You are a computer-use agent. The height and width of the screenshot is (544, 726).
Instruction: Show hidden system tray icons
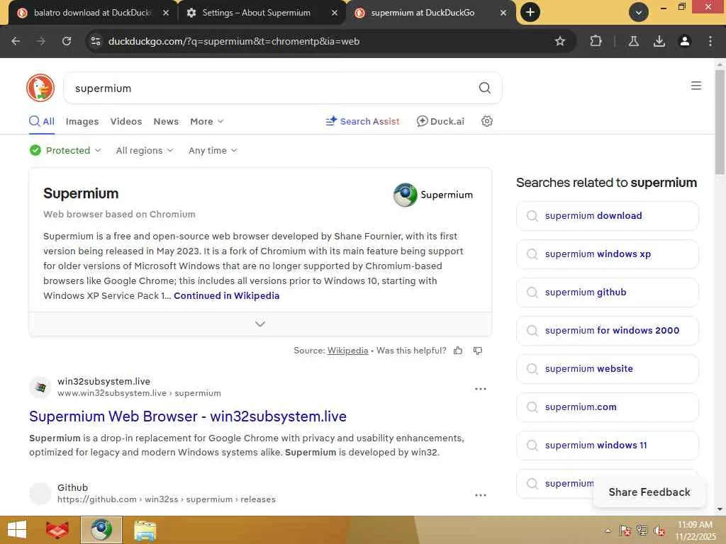(608, 531)
